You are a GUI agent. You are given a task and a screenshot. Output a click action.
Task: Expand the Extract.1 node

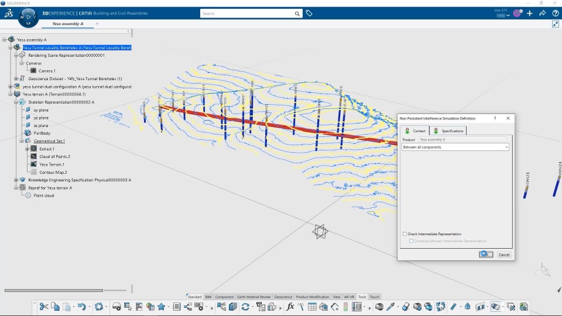point(28,149)
